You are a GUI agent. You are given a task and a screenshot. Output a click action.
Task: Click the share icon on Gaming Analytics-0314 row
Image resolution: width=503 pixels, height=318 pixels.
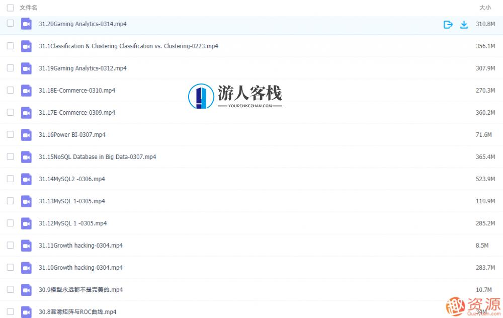[448, 24]
